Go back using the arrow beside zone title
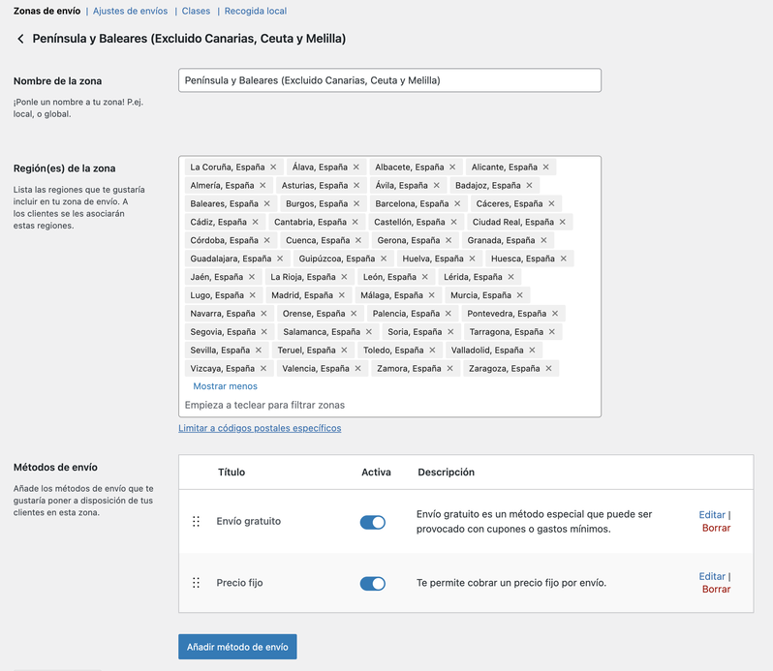This screenshot has width=773, height=671. point(20,39)
